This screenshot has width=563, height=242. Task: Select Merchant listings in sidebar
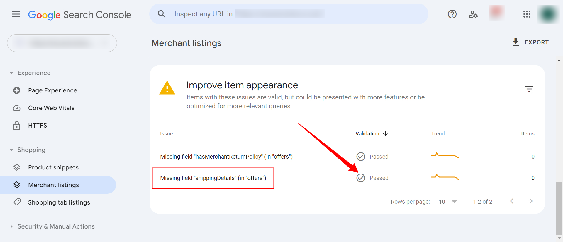[58, 185]
